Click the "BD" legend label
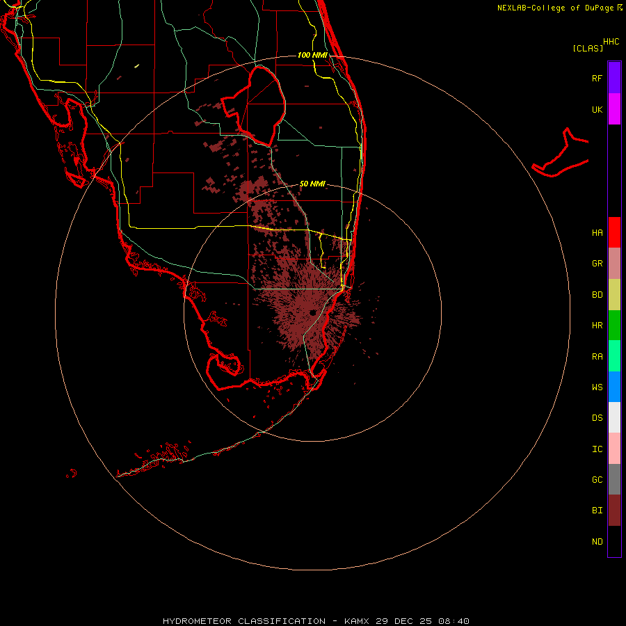The image size is (626, 626). (597, 295)
